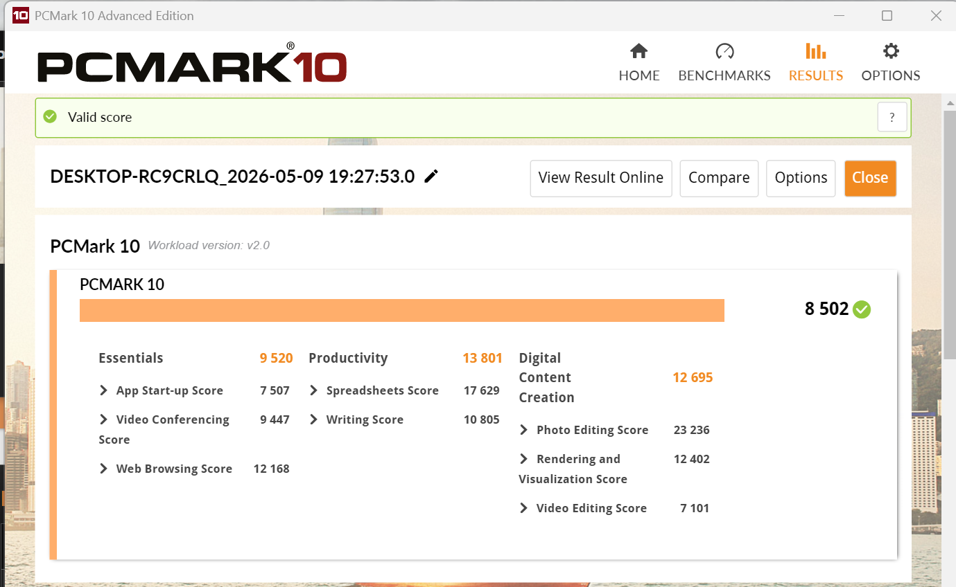Expand the Writing Score row
Image resolution: width=956 pixels, height=587 pixels.
(313, 419)
